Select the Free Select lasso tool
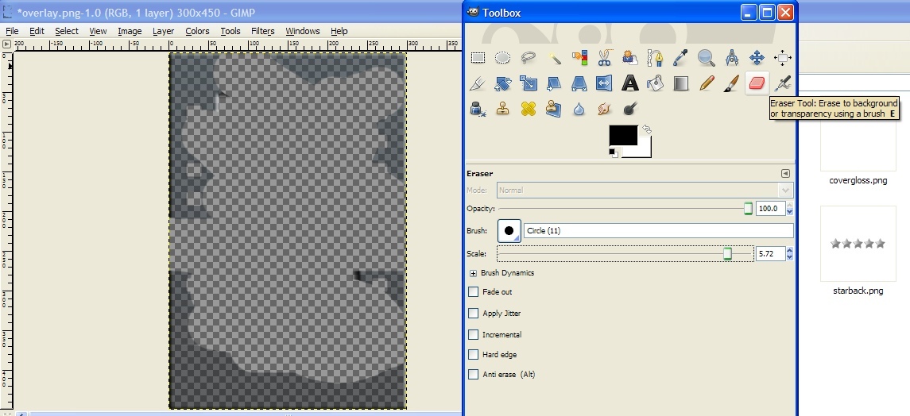Image resolution: width=910 pixels, height=416 pixels. coord(529,57)
